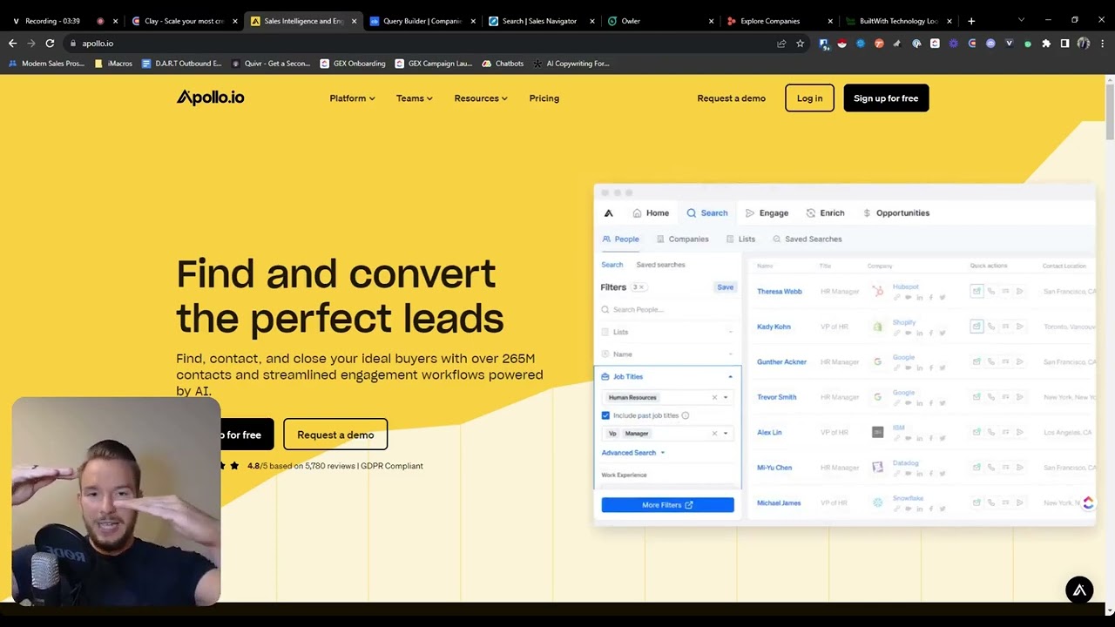Screen dimensions: 1115x627
Task: Open the Pricing page link
Action: [544, 98]
